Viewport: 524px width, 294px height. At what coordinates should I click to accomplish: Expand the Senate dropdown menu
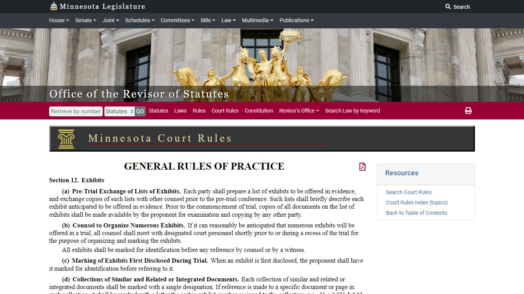tap(86, 20)
